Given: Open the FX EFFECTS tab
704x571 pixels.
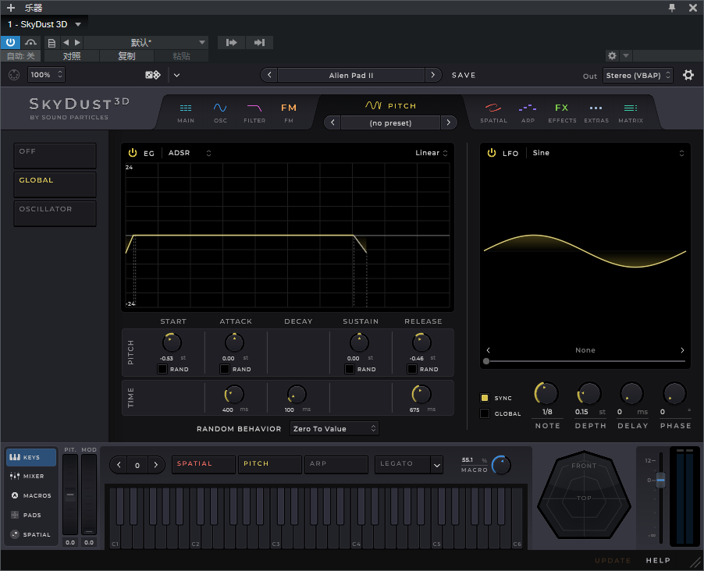Looking at the screenshot, I should click(x=562, y=113).
